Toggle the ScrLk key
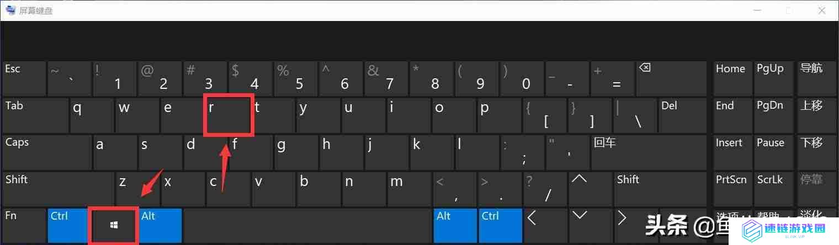The height and width of the screenshot is (245, 839). pyautogui.click(x=774, y=188)
